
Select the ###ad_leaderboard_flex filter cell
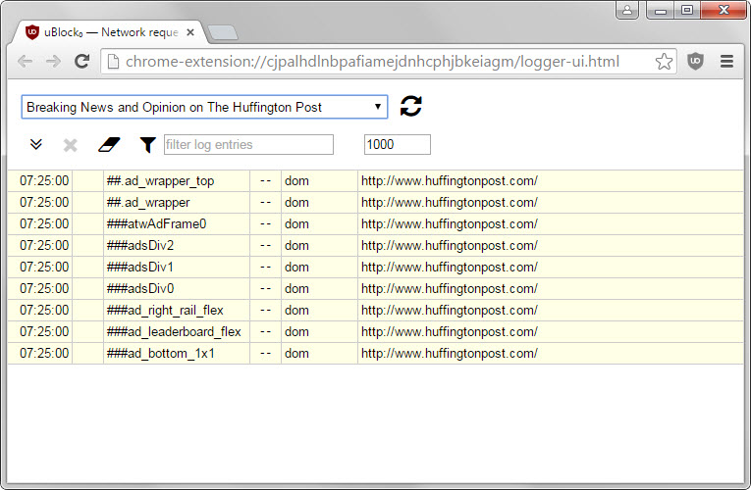pyautogui.click(x=177, y=331)
